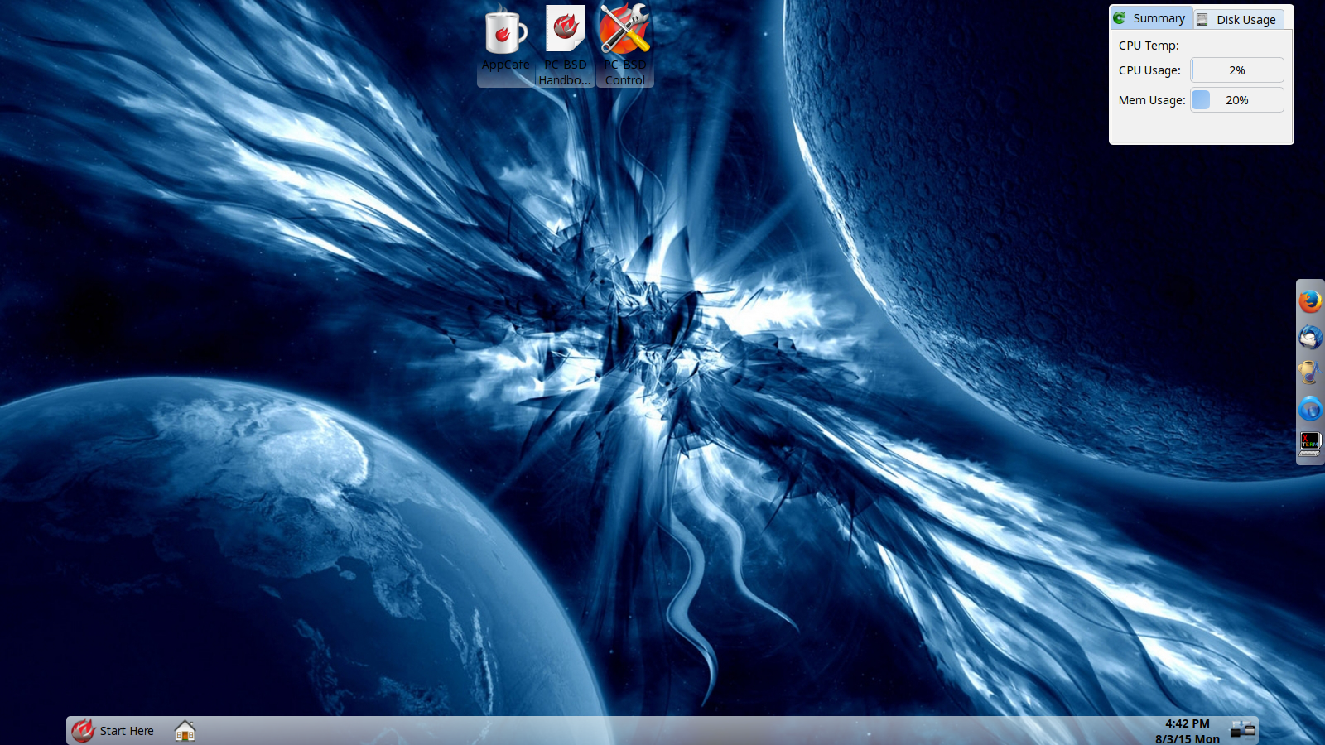The height and width of the screenshot is (745, 1325).
Task: Launch the PC-BSD Control Panel icon
Action: tap(625, 46)
